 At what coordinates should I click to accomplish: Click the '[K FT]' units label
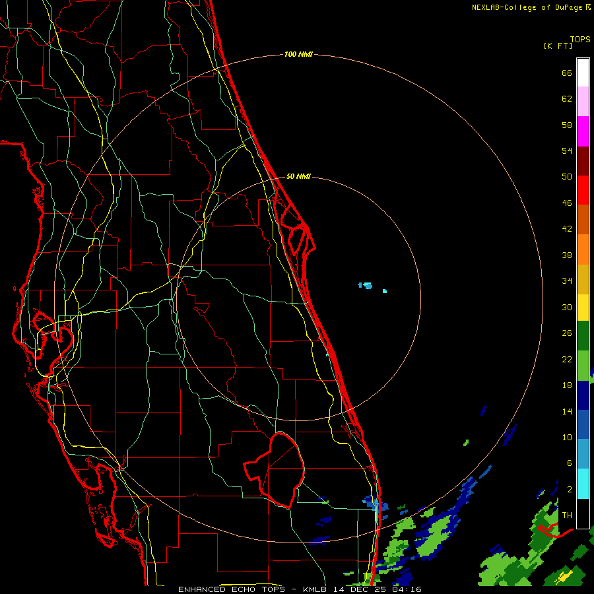tap(558, 46)
